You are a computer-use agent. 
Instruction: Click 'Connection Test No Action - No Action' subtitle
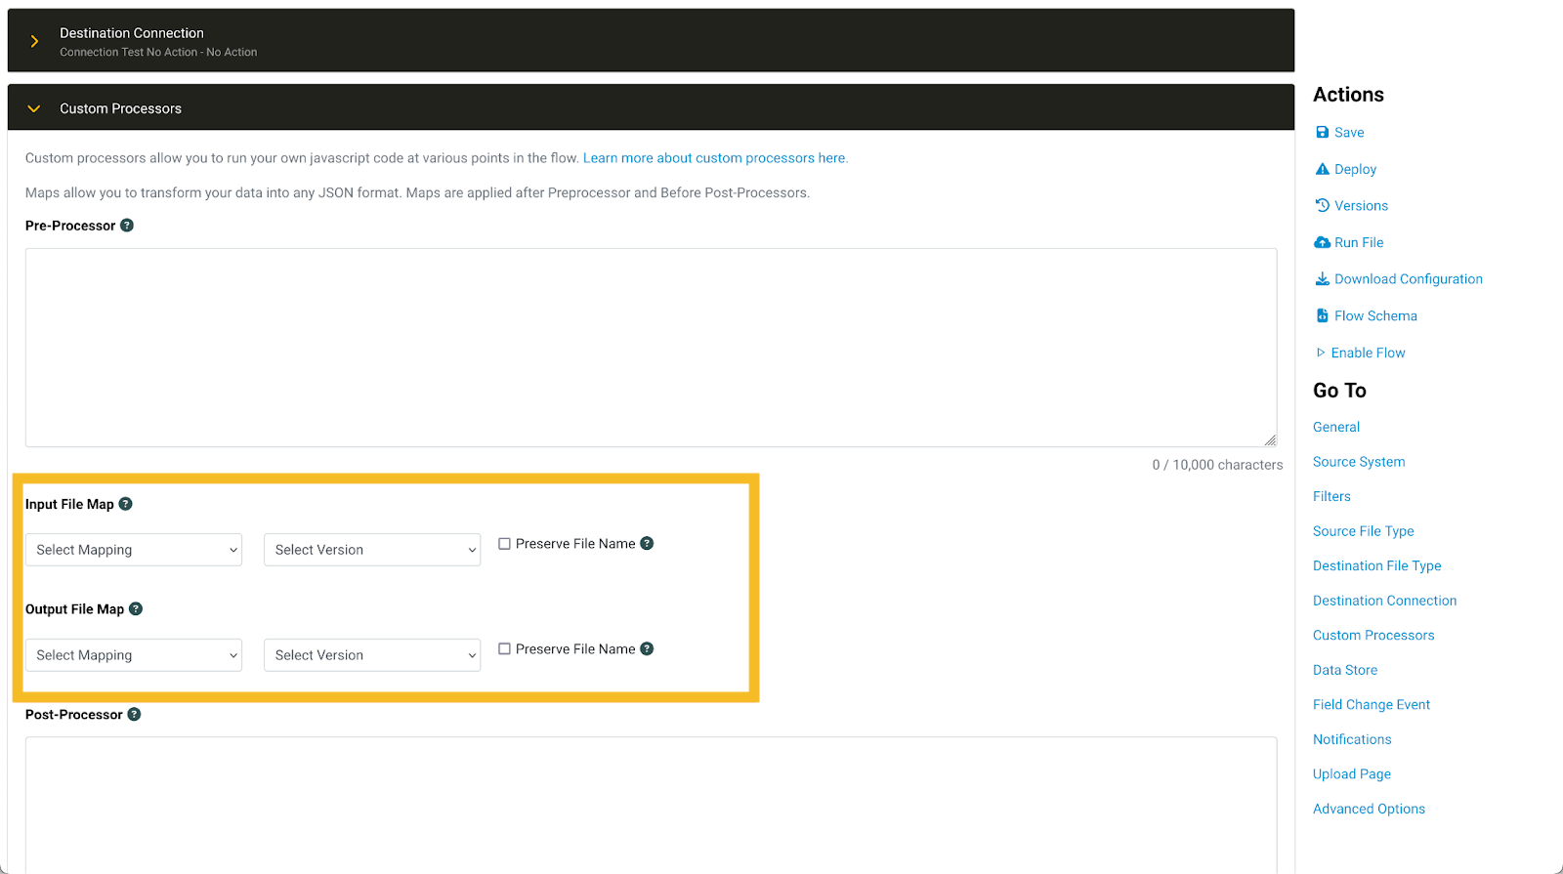pyautogui.click(x=158, y=53)
